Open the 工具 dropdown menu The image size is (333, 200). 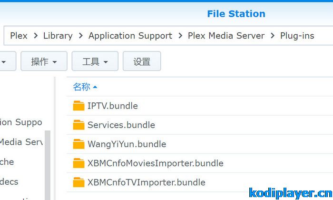[95, 61]
